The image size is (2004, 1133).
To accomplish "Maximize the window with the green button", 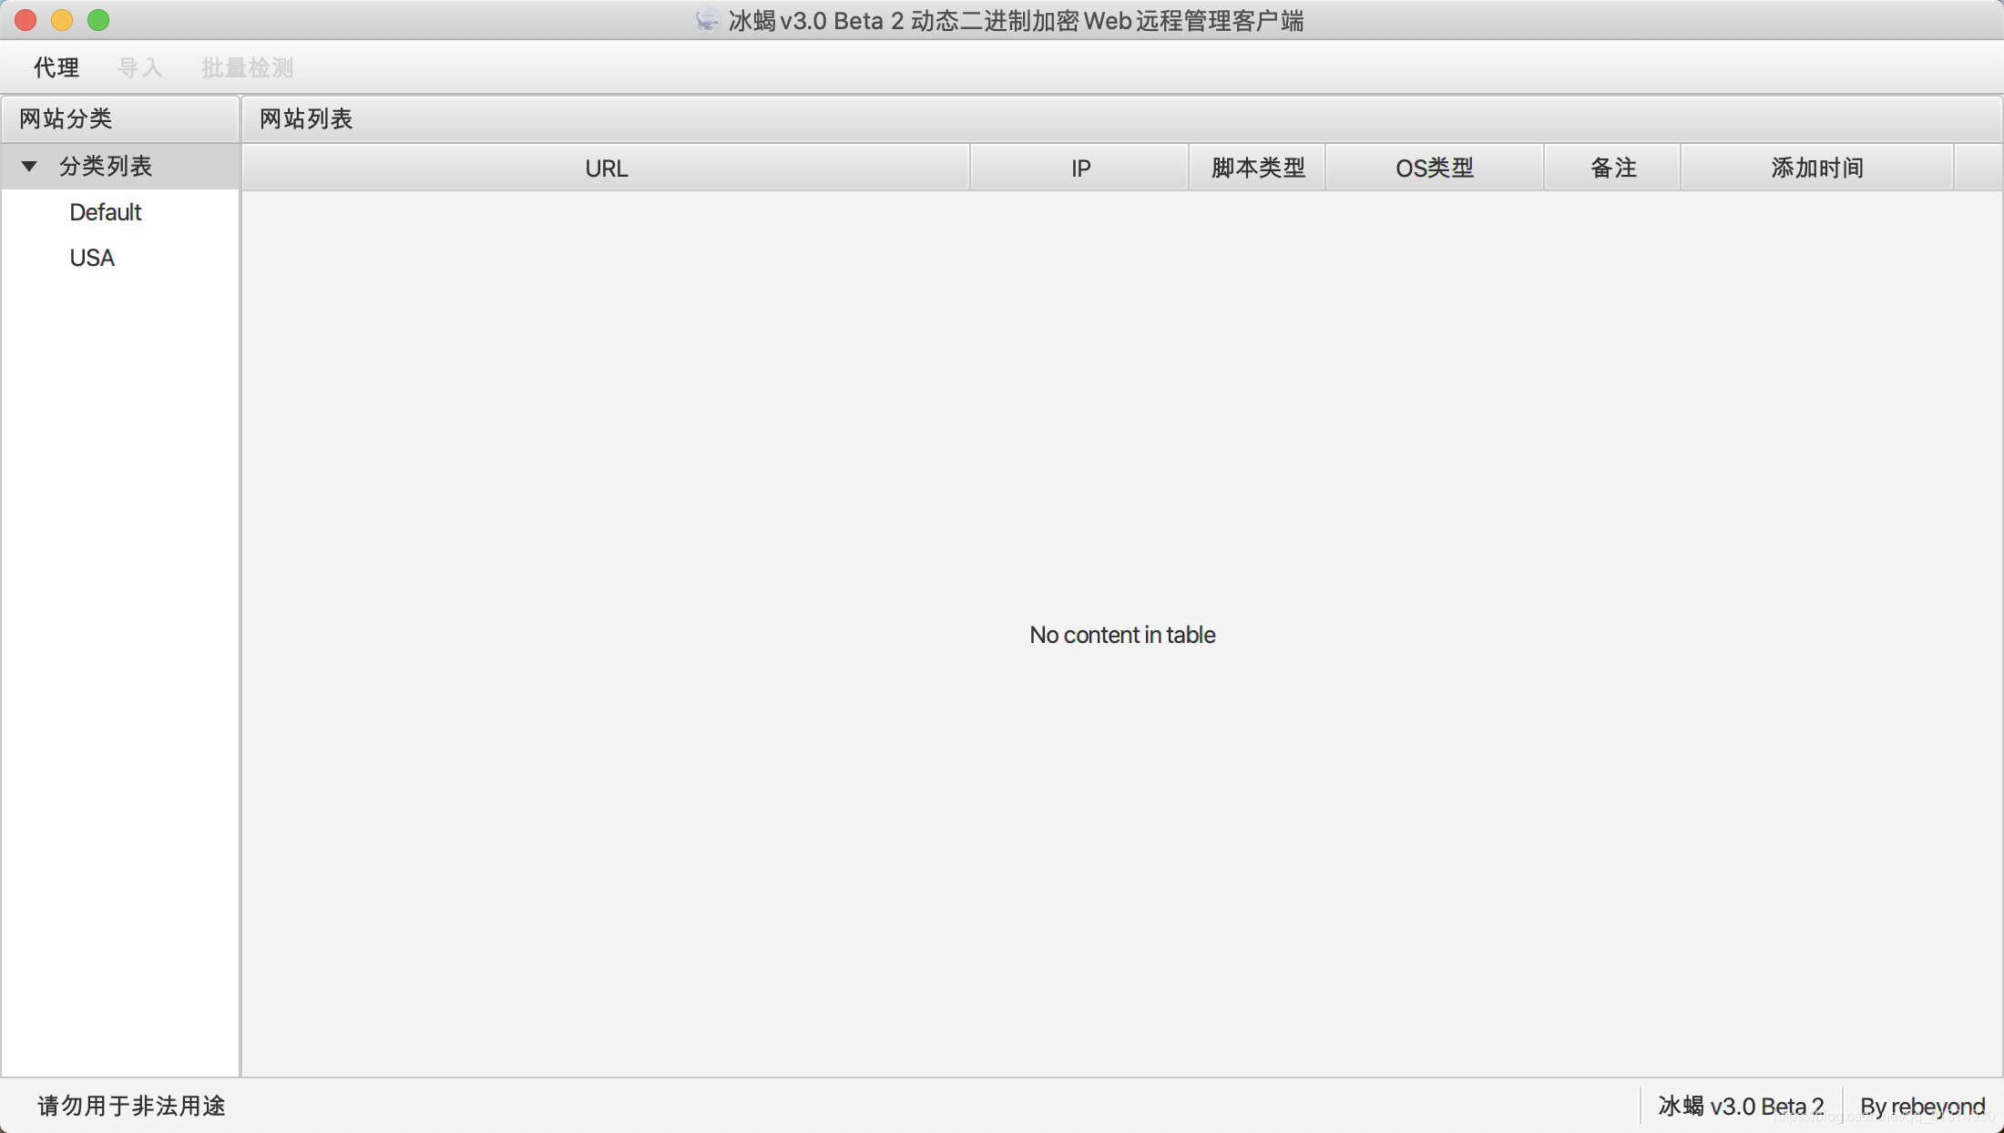I will pyautogui.click(x=98, y=20).
